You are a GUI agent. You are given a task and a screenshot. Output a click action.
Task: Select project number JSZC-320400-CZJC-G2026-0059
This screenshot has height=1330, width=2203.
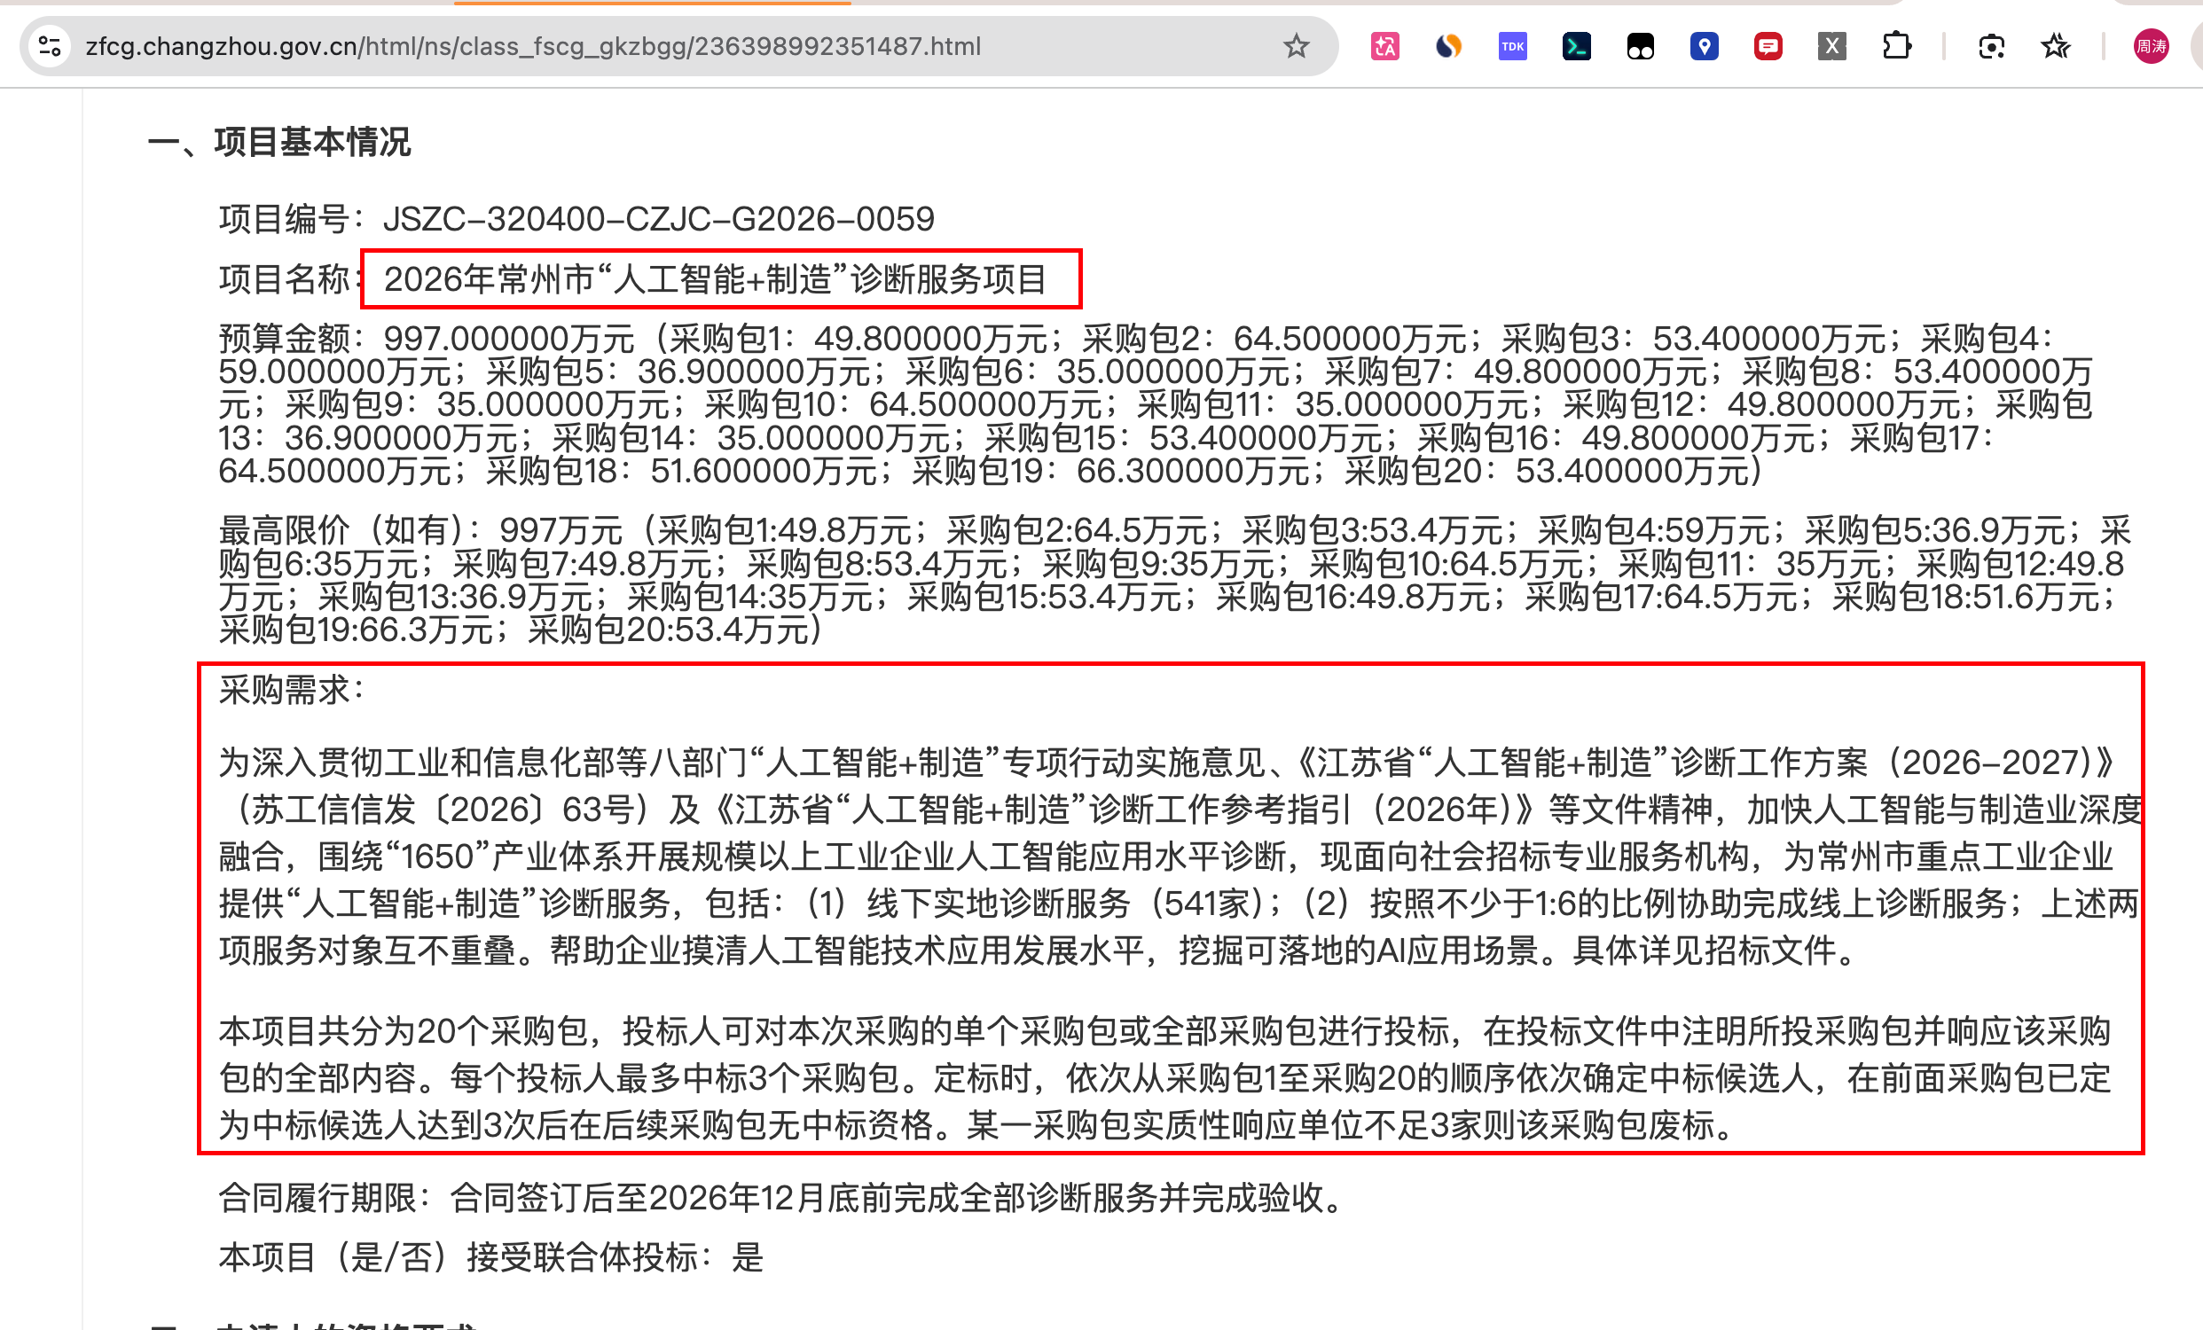coord(659,219)
